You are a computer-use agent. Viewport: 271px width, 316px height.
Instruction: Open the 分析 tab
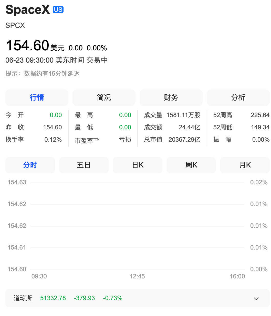[238, 97]
